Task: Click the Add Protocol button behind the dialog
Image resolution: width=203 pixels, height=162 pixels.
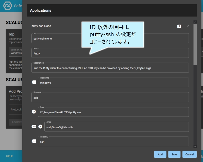Action: 15,122
